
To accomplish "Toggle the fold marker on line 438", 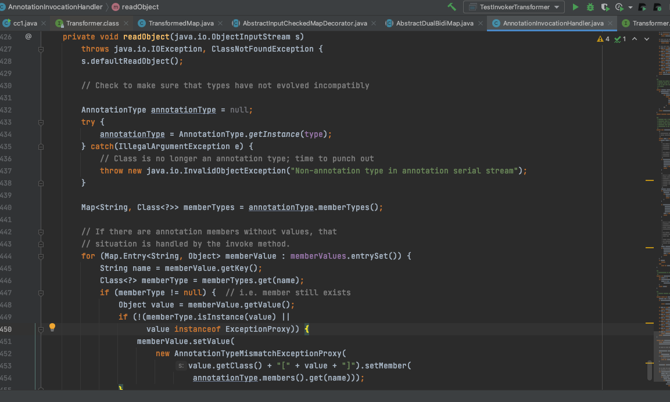I will tap(41, 183).
